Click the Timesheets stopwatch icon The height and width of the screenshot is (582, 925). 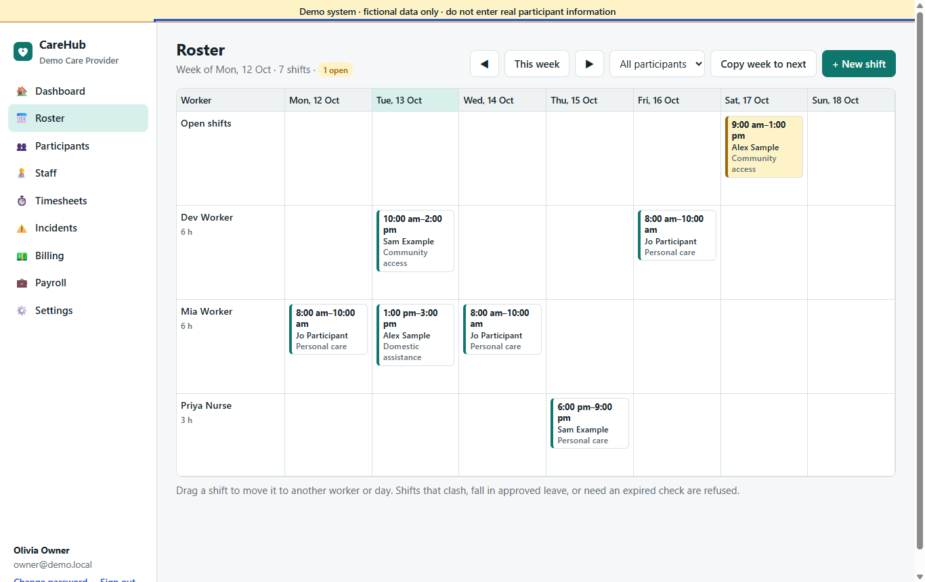point(22,201)
